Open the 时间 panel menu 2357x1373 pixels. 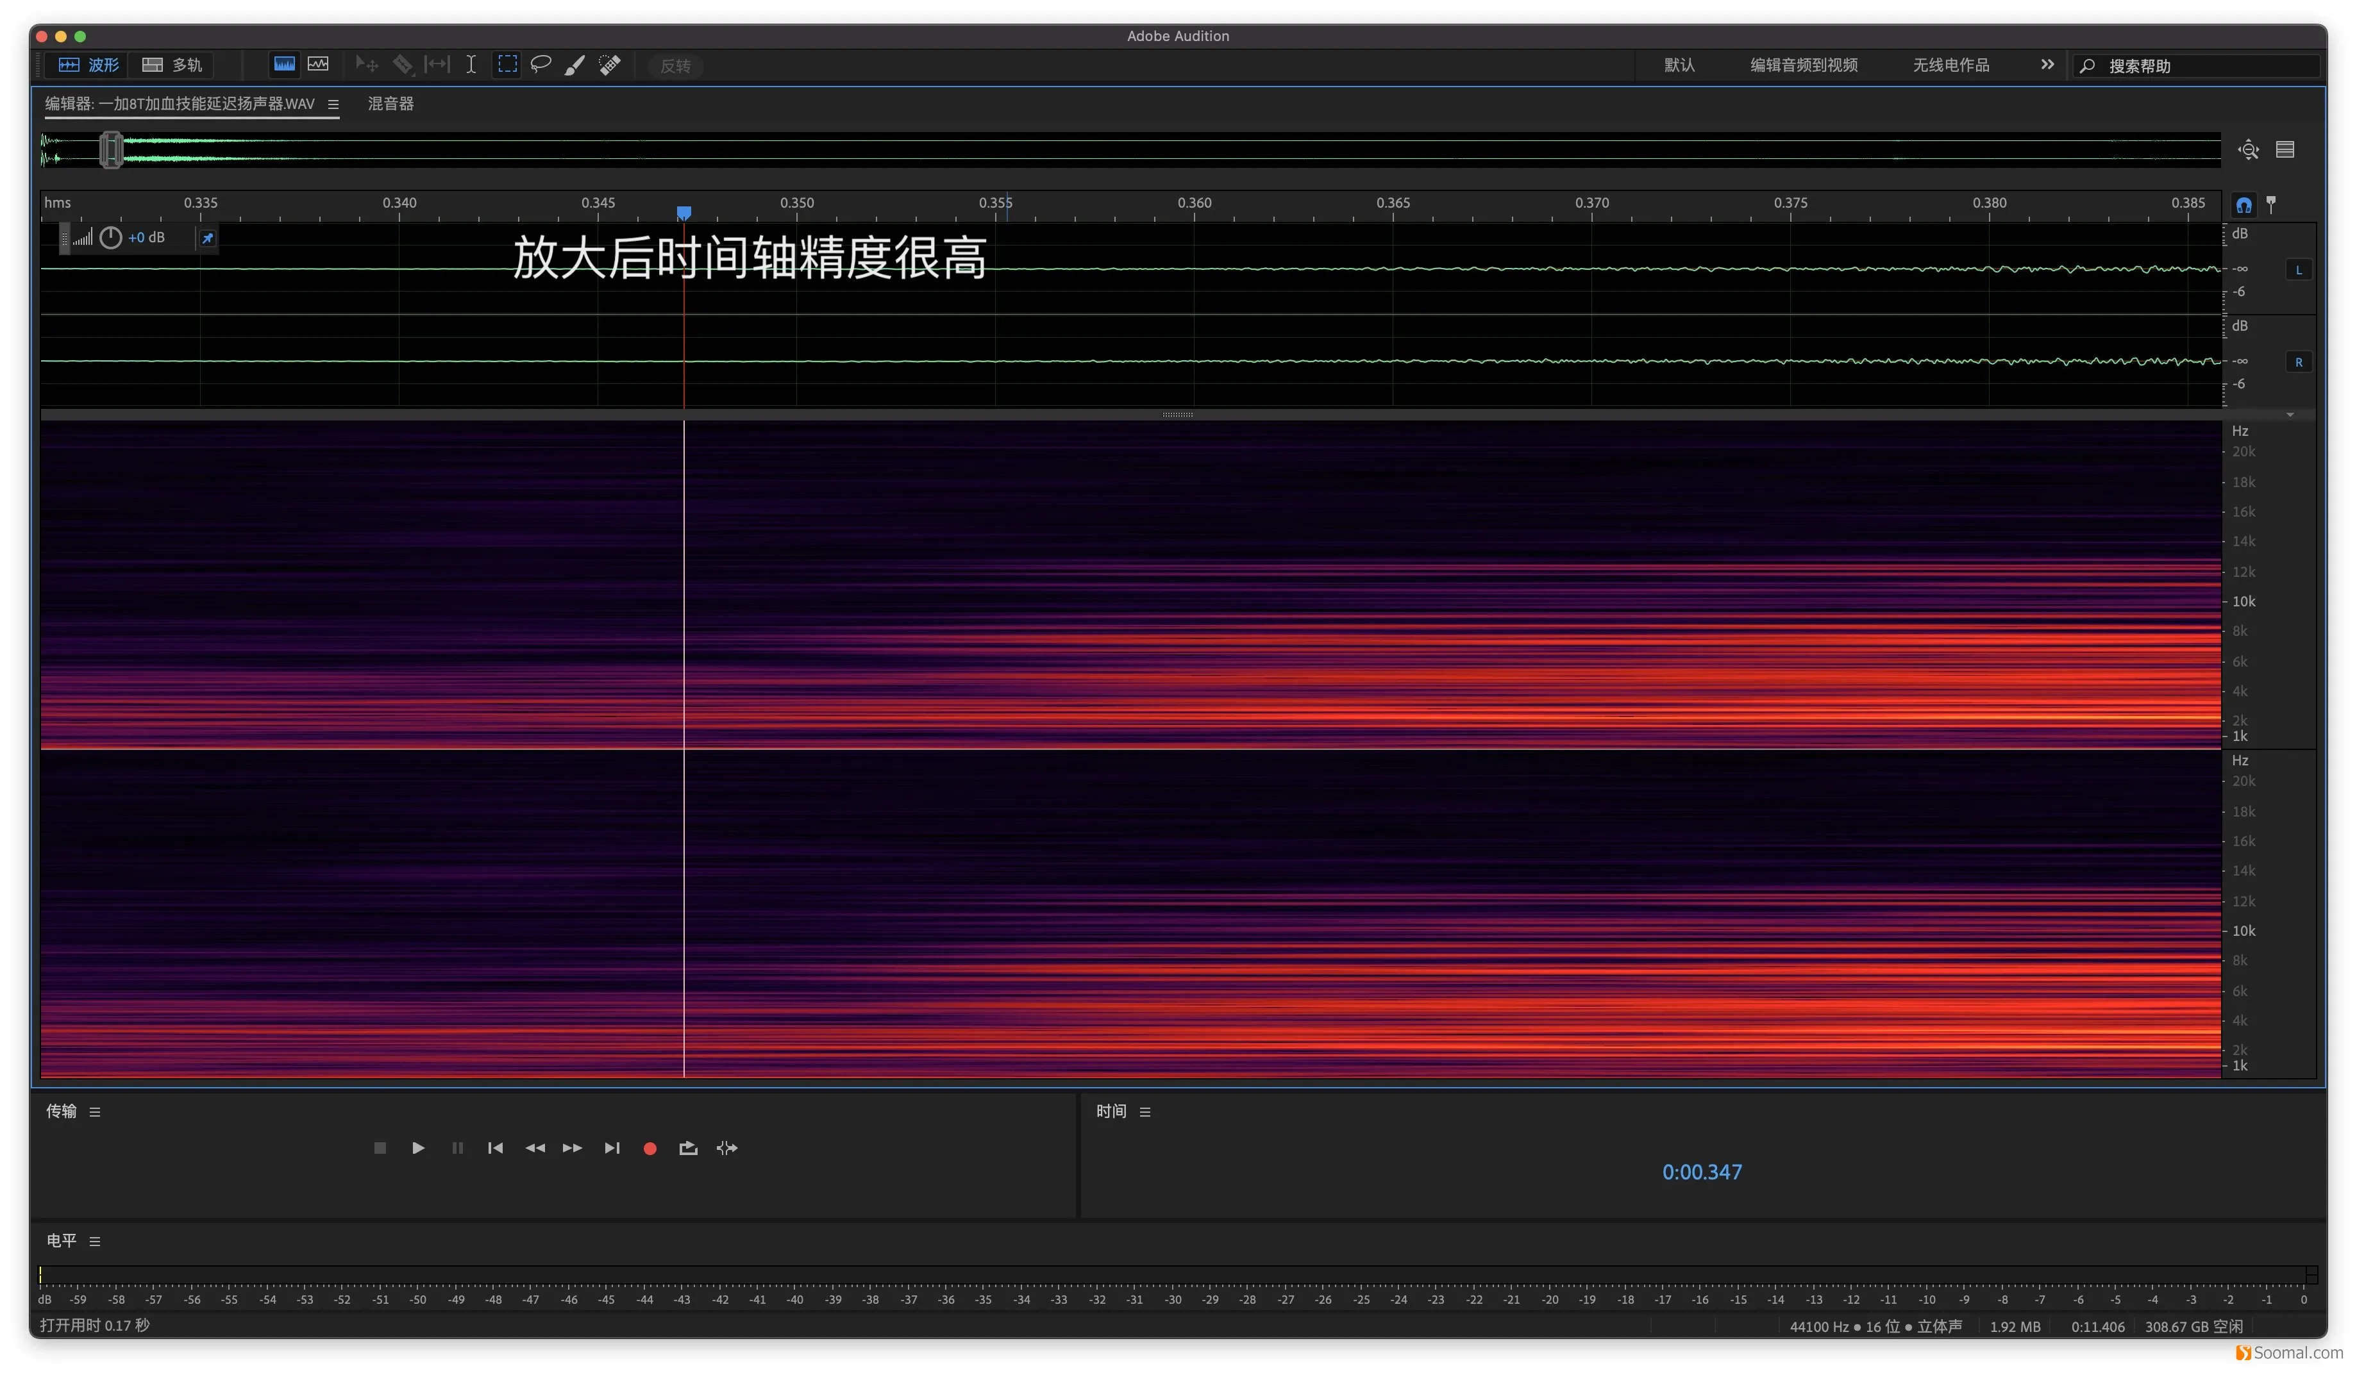coord(1145,1112)
